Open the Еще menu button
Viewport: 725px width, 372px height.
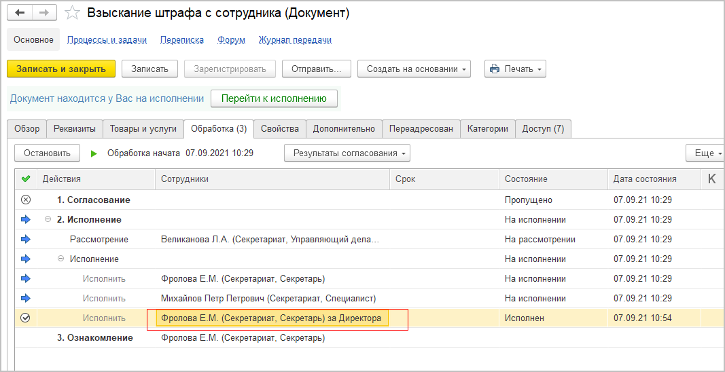tap(705, 153)
